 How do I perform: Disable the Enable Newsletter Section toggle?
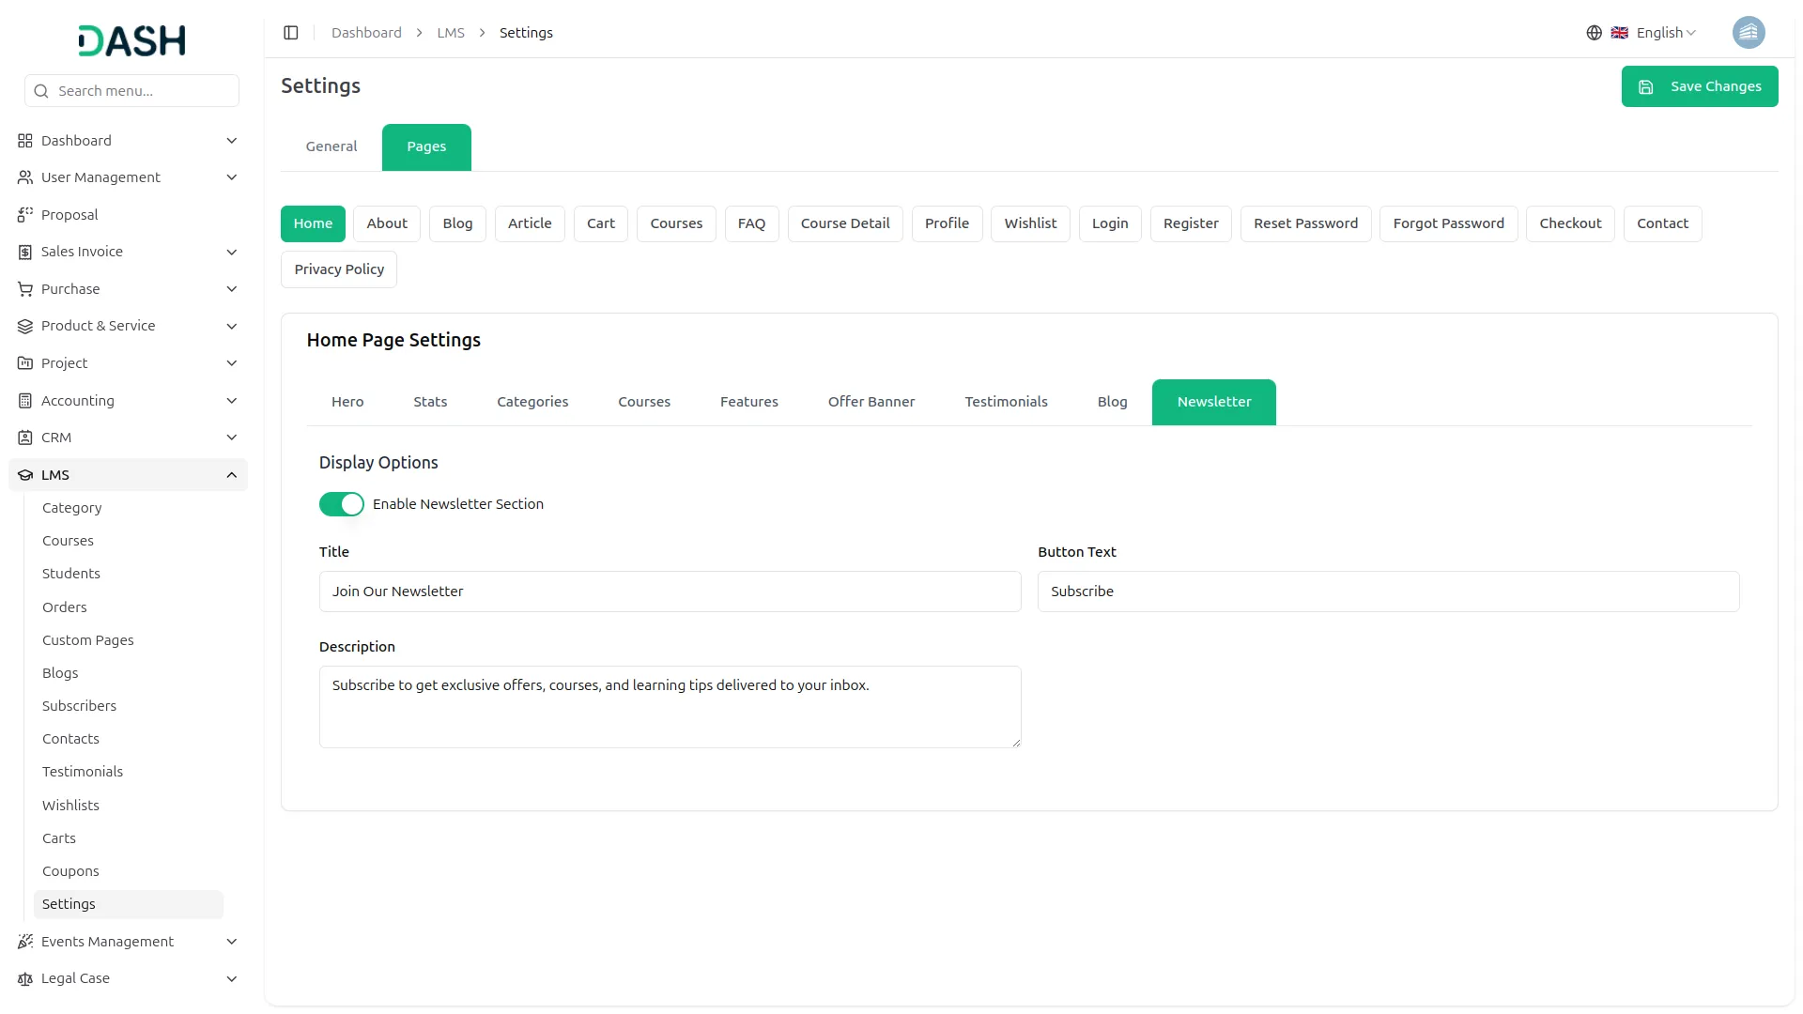341,504
